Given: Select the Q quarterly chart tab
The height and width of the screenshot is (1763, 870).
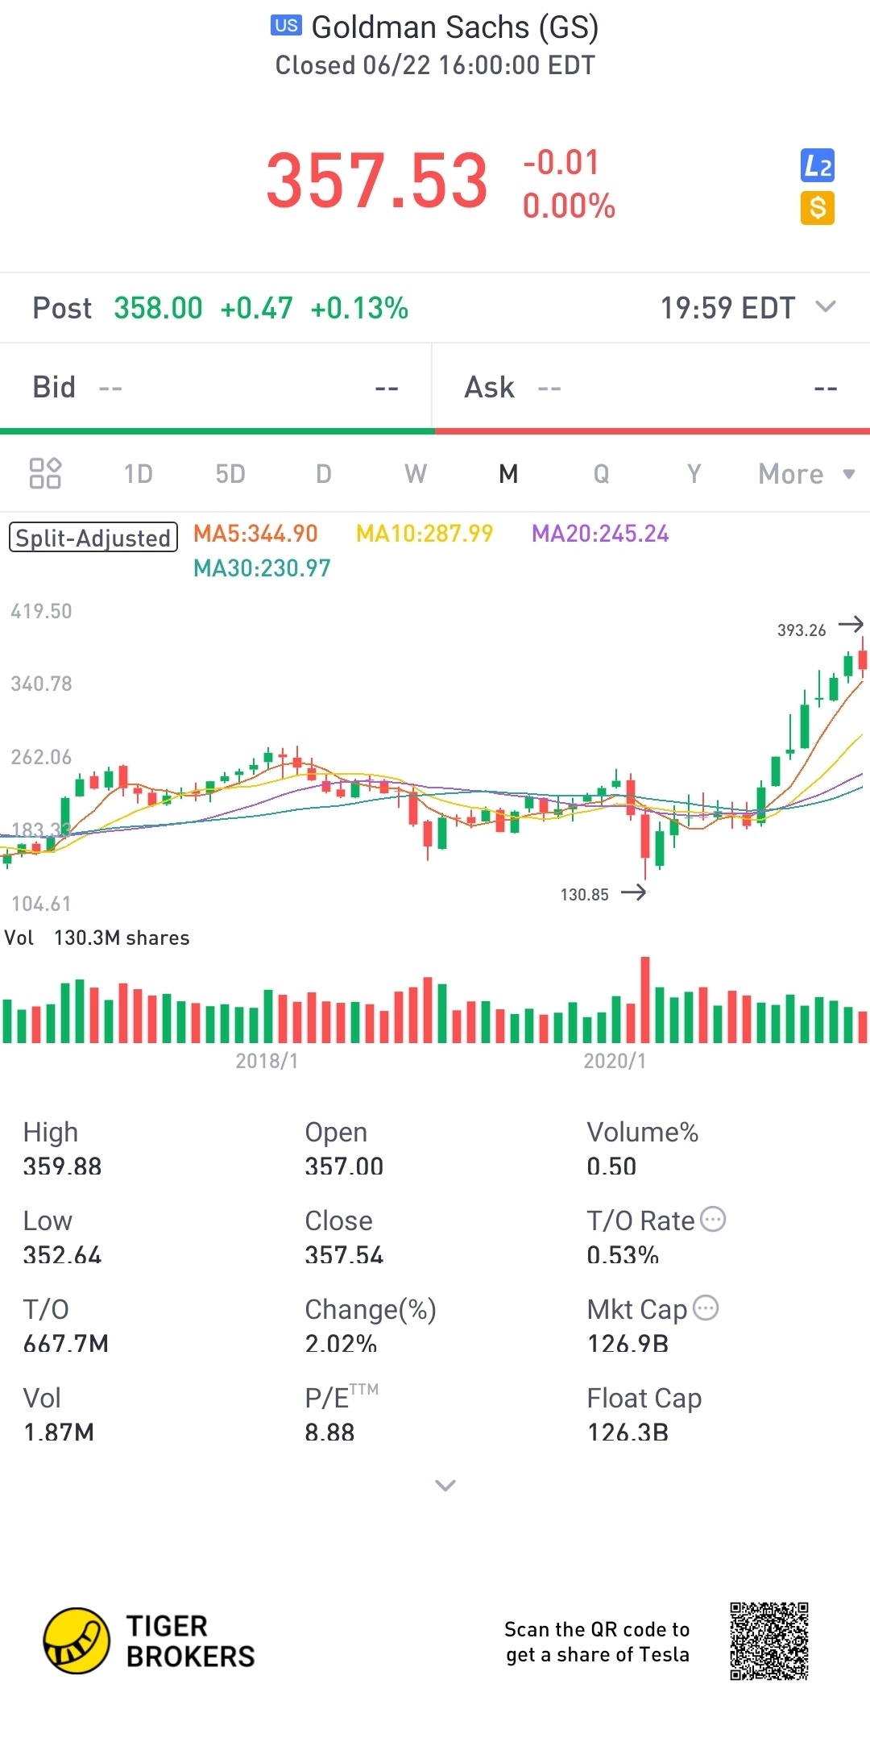Looking at the screenshot, I should [602, 474].
